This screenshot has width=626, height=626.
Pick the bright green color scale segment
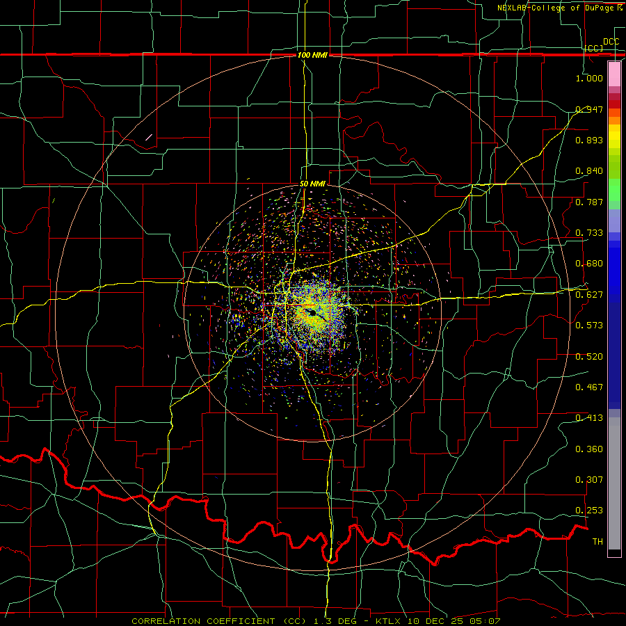point(614,190)
